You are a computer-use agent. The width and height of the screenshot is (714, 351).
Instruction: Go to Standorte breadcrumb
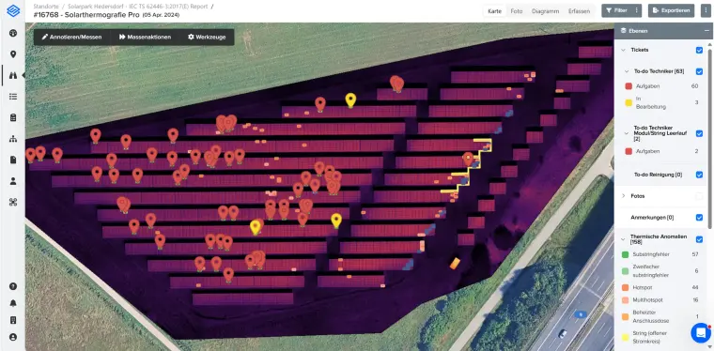(x=45, y=7)
